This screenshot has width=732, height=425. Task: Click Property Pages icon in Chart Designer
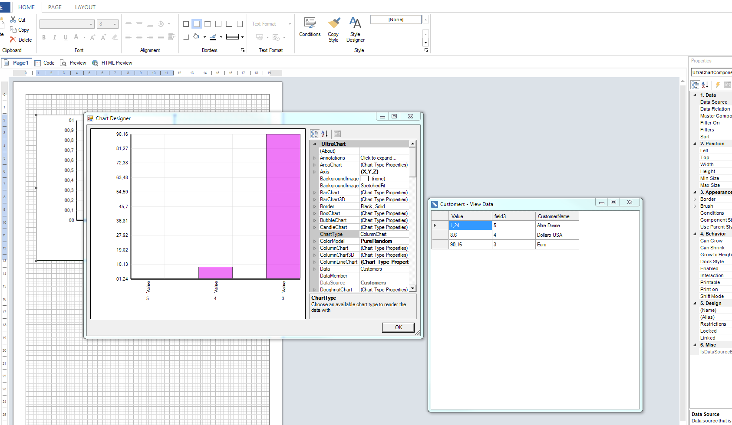pos(337,134)
